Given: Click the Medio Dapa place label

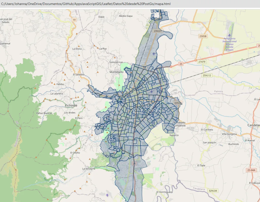Looking at the screenshot, I should (x=126, y=16).
